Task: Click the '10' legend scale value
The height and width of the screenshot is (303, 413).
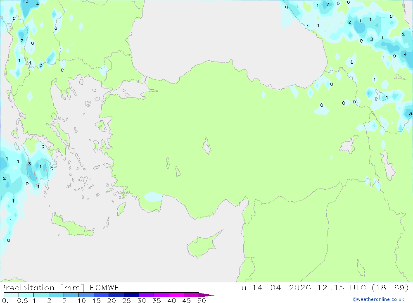Action: tap(82, 301)
